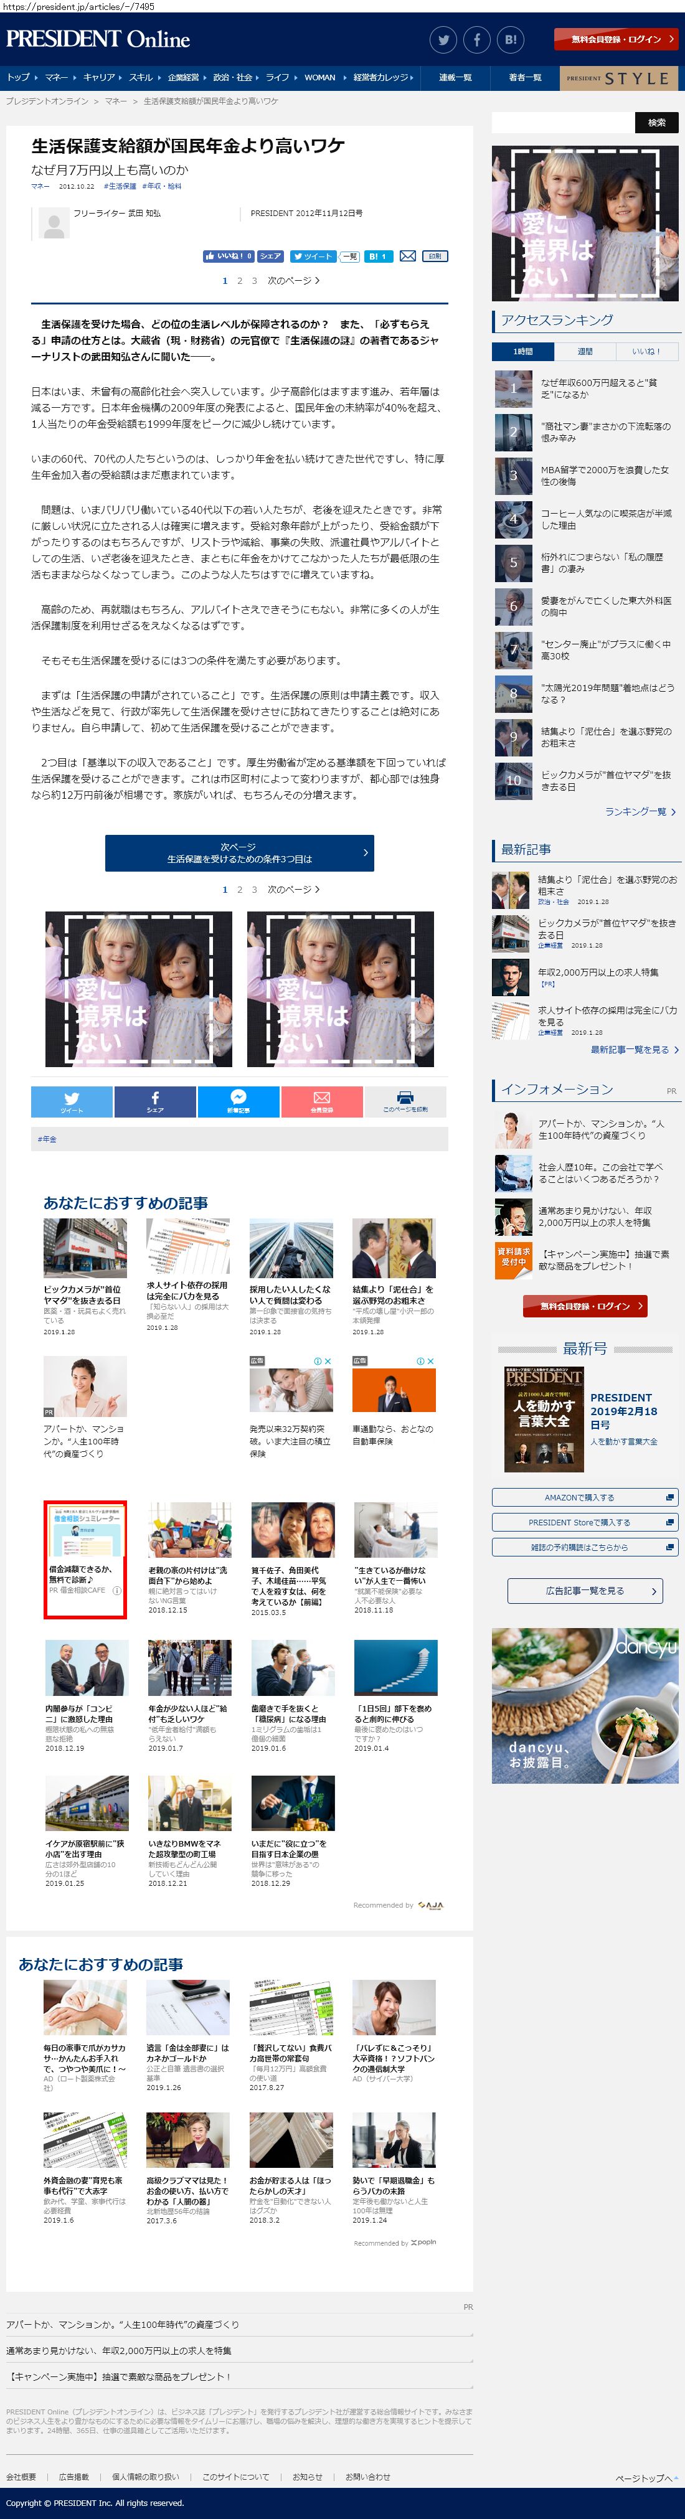The width and height of the screenshot is (685, 2519).
Task: Click the #生活保護 tag link
Action: click(120, 186)
